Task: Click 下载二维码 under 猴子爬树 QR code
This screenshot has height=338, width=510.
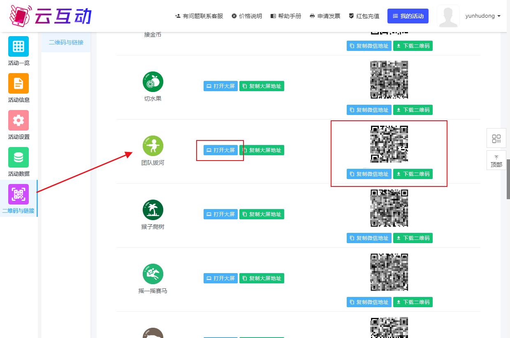Action: [x=413, y=238]
